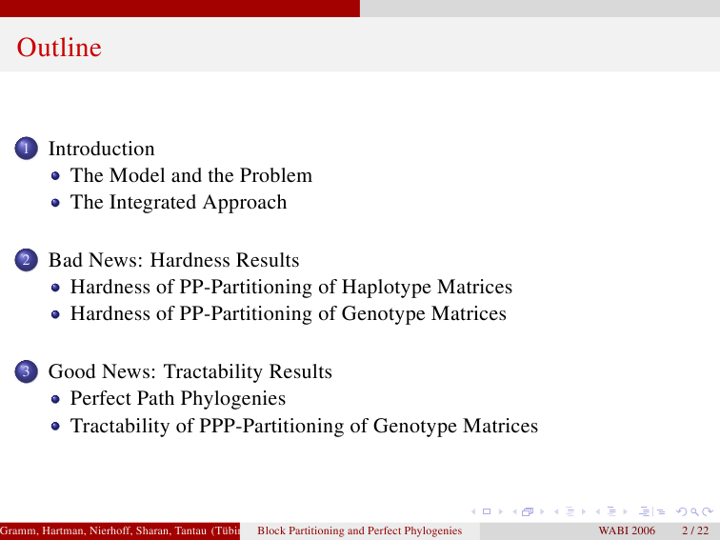Open the Introduction section

point(102,149)
